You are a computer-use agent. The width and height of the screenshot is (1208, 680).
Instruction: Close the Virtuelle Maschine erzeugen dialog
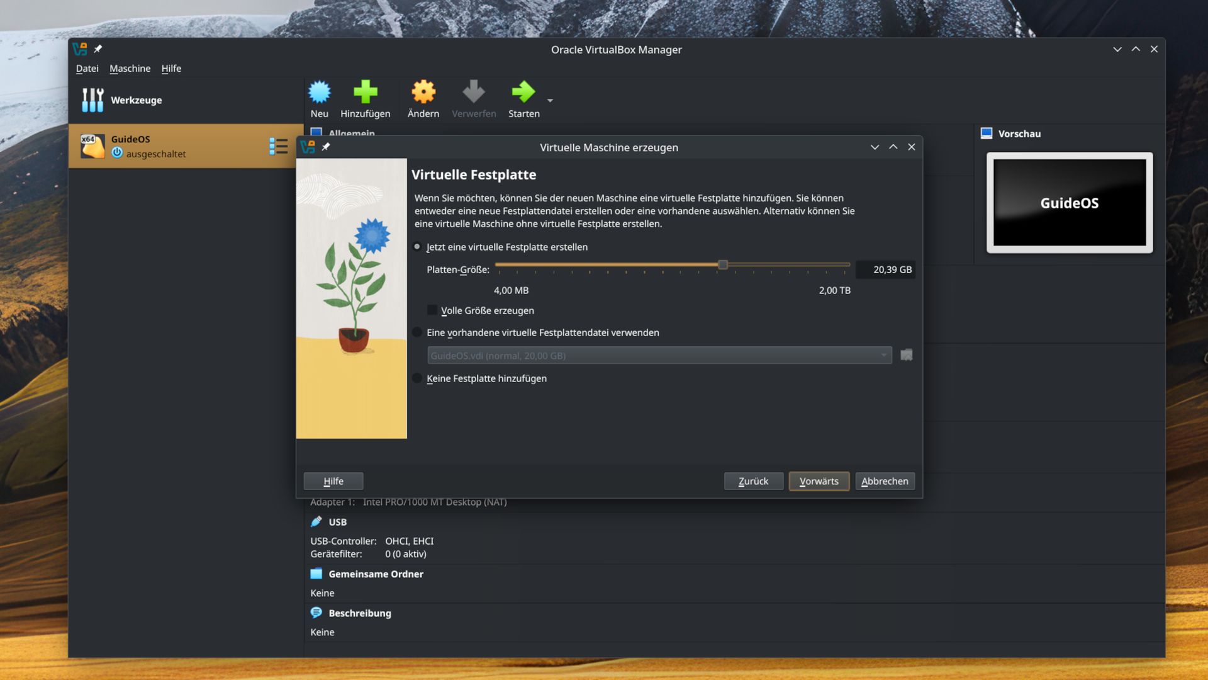coord(911,147)
